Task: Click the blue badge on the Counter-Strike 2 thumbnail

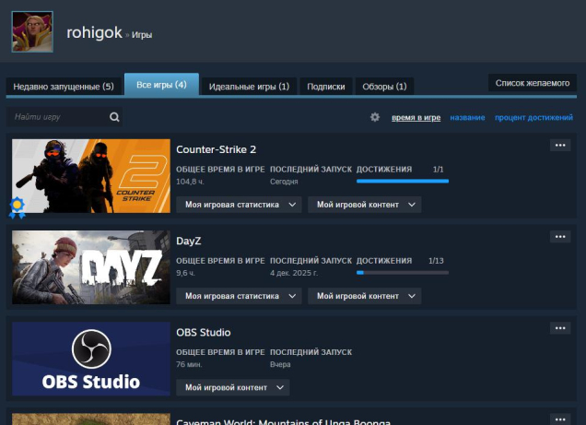Action: (17, 207)
